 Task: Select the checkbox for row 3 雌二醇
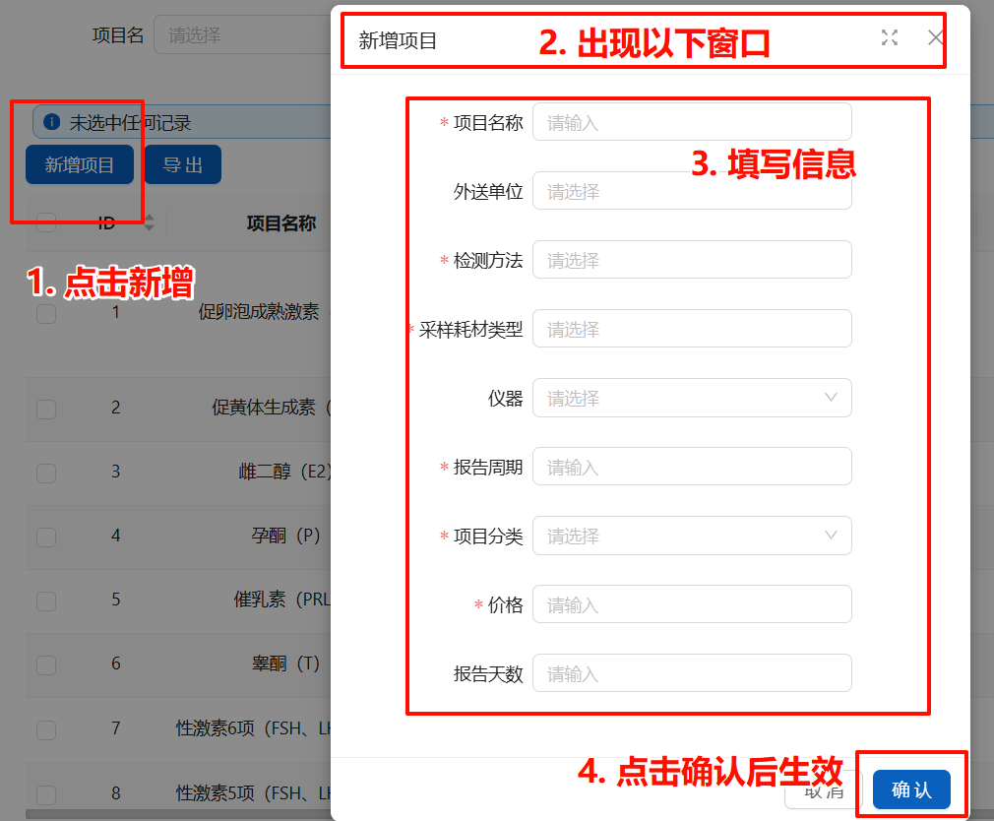click(46, 473)
